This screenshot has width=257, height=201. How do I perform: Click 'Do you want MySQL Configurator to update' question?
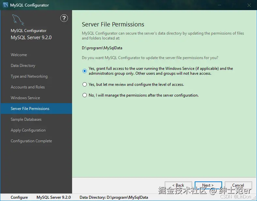150,58
